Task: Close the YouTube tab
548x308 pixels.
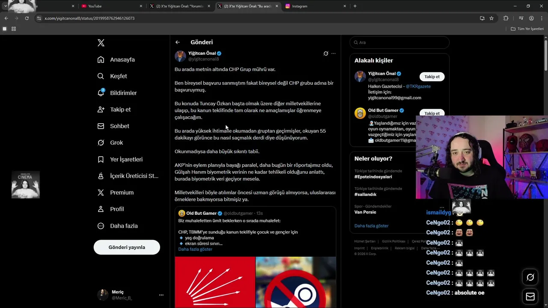Action: coord(141,6)
